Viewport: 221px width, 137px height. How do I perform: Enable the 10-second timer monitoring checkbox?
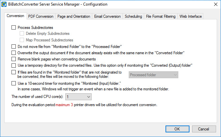pos(13,83)
